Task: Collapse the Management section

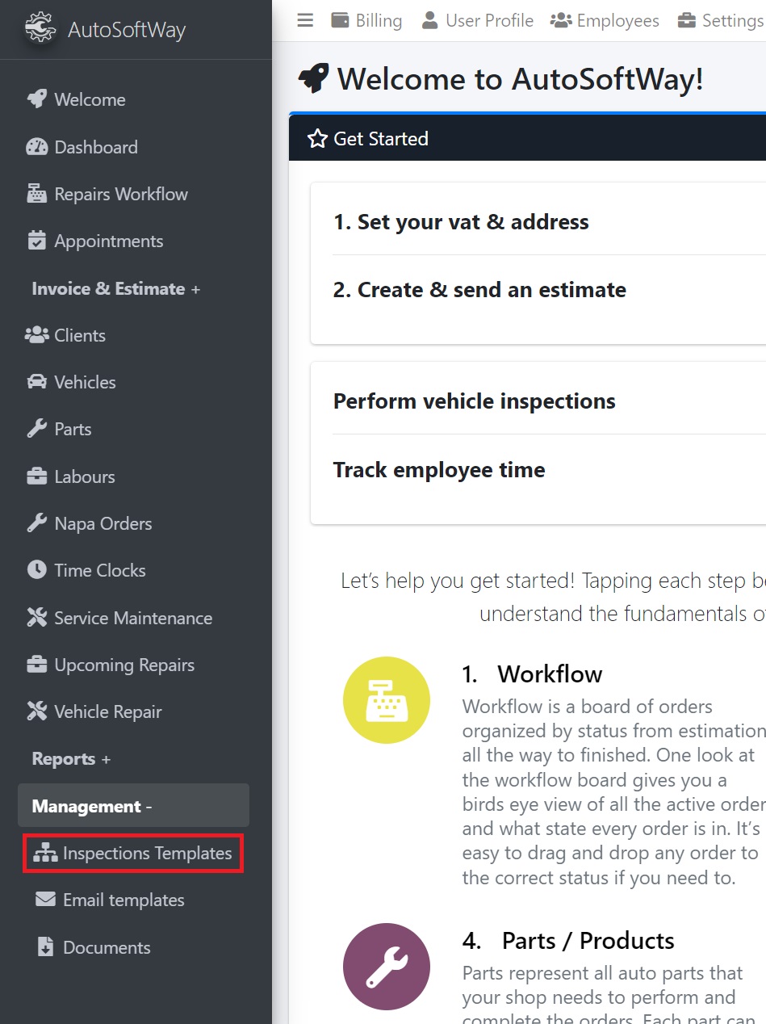Action: [x=87, y=805]
